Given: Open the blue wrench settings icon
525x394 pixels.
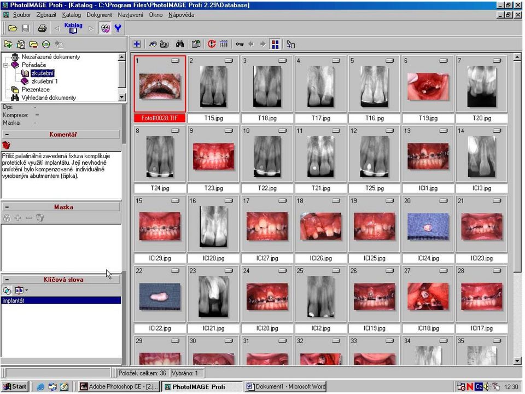Looking at the screenshot, I should point(118,28).
